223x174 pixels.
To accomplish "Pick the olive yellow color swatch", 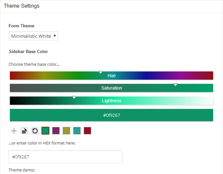I will [x=66, y=131].
